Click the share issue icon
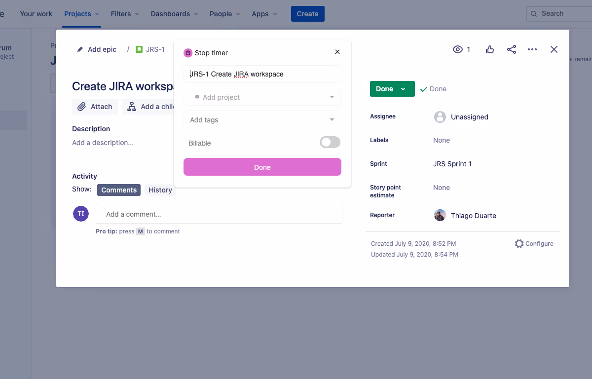The height and width of the screenshot is (379, 592). 512,49
